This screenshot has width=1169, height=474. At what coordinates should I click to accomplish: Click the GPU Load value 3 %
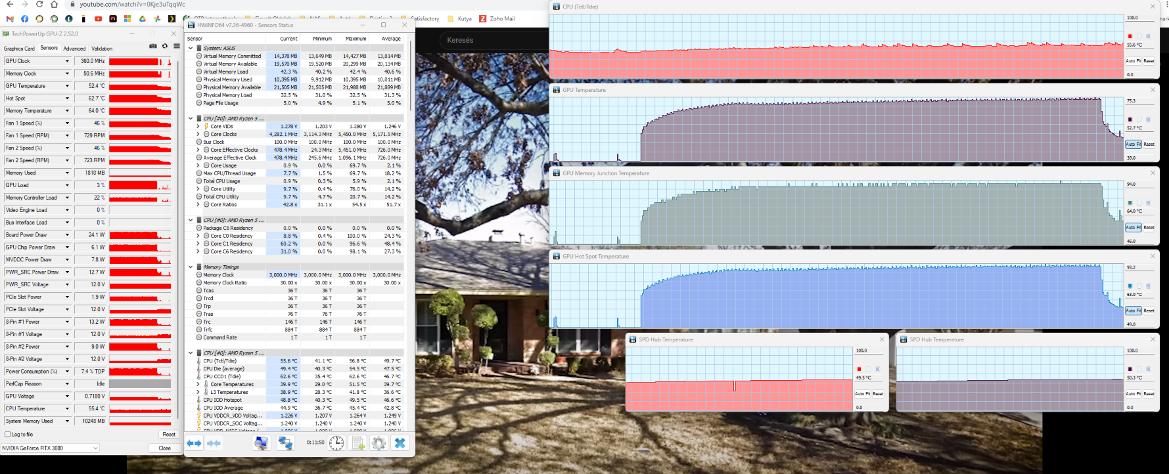pyautogui.click(x=90, y=185)
